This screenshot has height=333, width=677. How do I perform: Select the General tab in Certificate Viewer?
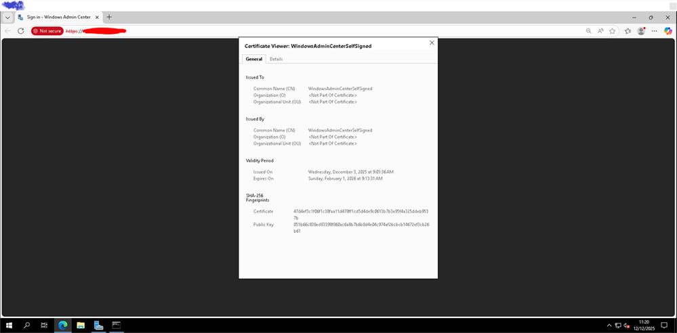[x=254, y=59]
